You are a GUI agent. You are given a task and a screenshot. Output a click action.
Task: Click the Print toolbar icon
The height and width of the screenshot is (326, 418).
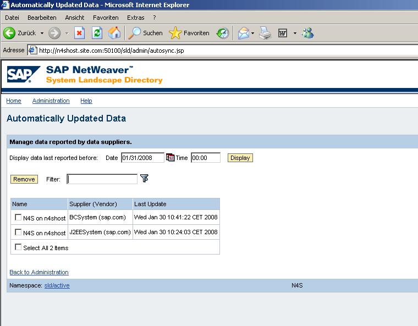click(x=265, y=33)
